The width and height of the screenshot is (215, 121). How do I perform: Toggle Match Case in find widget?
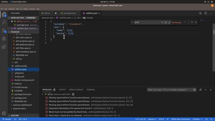[162, 23]
